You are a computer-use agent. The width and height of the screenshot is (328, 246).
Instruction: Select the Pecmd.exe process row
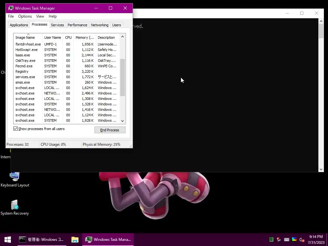click(67, 66)
